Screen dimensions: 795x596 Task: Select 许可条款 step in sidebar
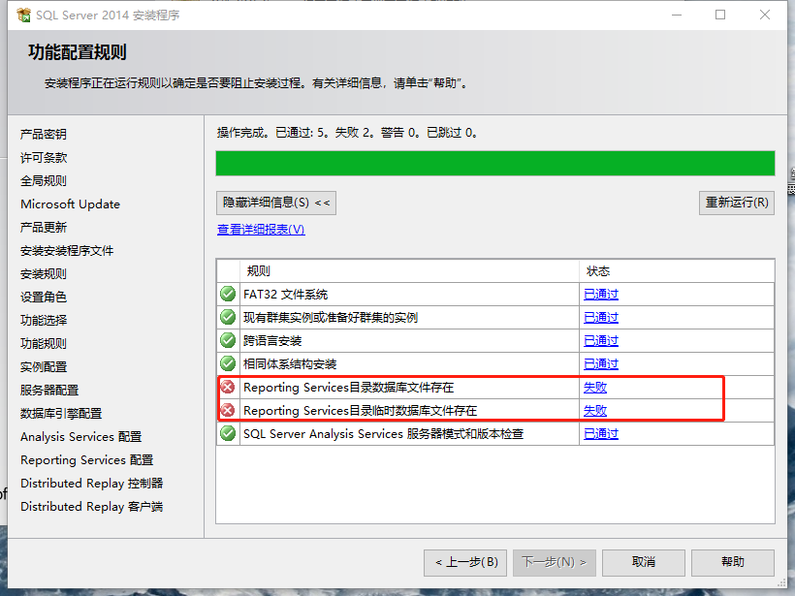coord(44,158)
